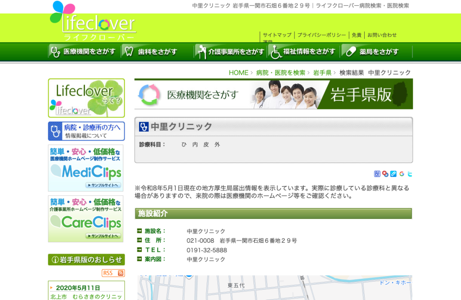Click the Hatena bookmark share icon

click(377, 174)
